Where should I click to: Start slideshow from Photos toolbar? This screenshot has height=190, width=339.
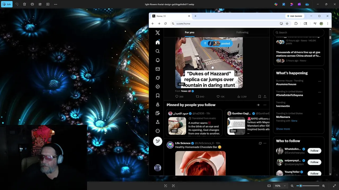pos(48,4)
